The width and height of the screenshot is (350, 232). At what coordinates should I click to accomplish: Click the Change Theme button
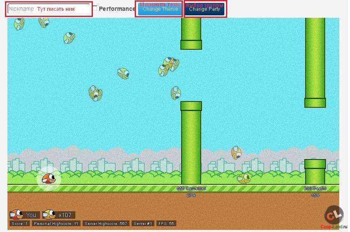coord(160,9)
